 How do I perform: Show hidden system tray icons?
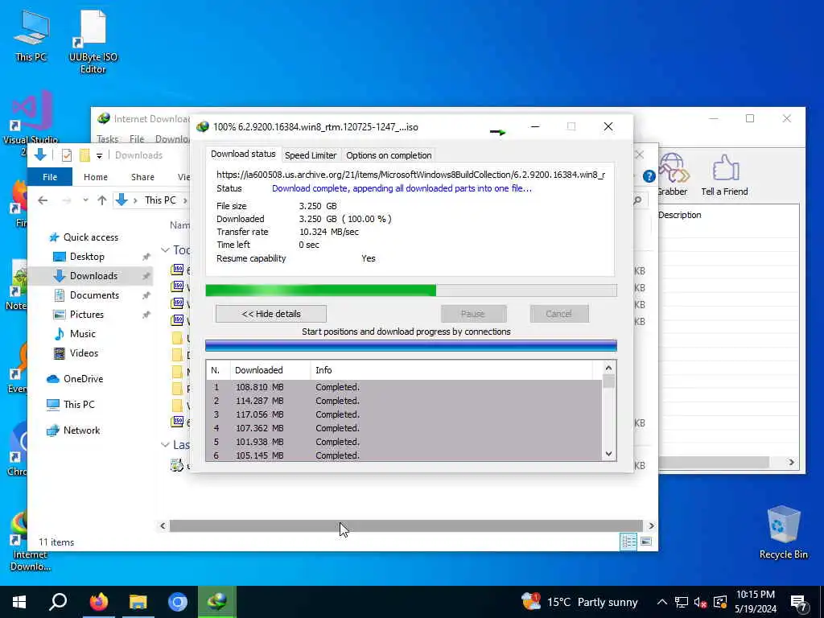pyautogui.click(x=662, y=602)
